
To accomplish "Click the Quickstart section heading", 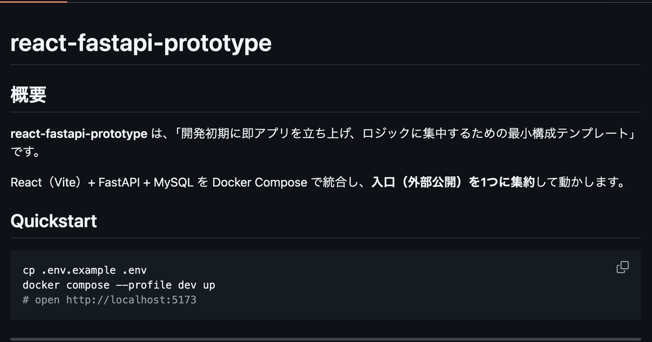I will coord(54,221).
